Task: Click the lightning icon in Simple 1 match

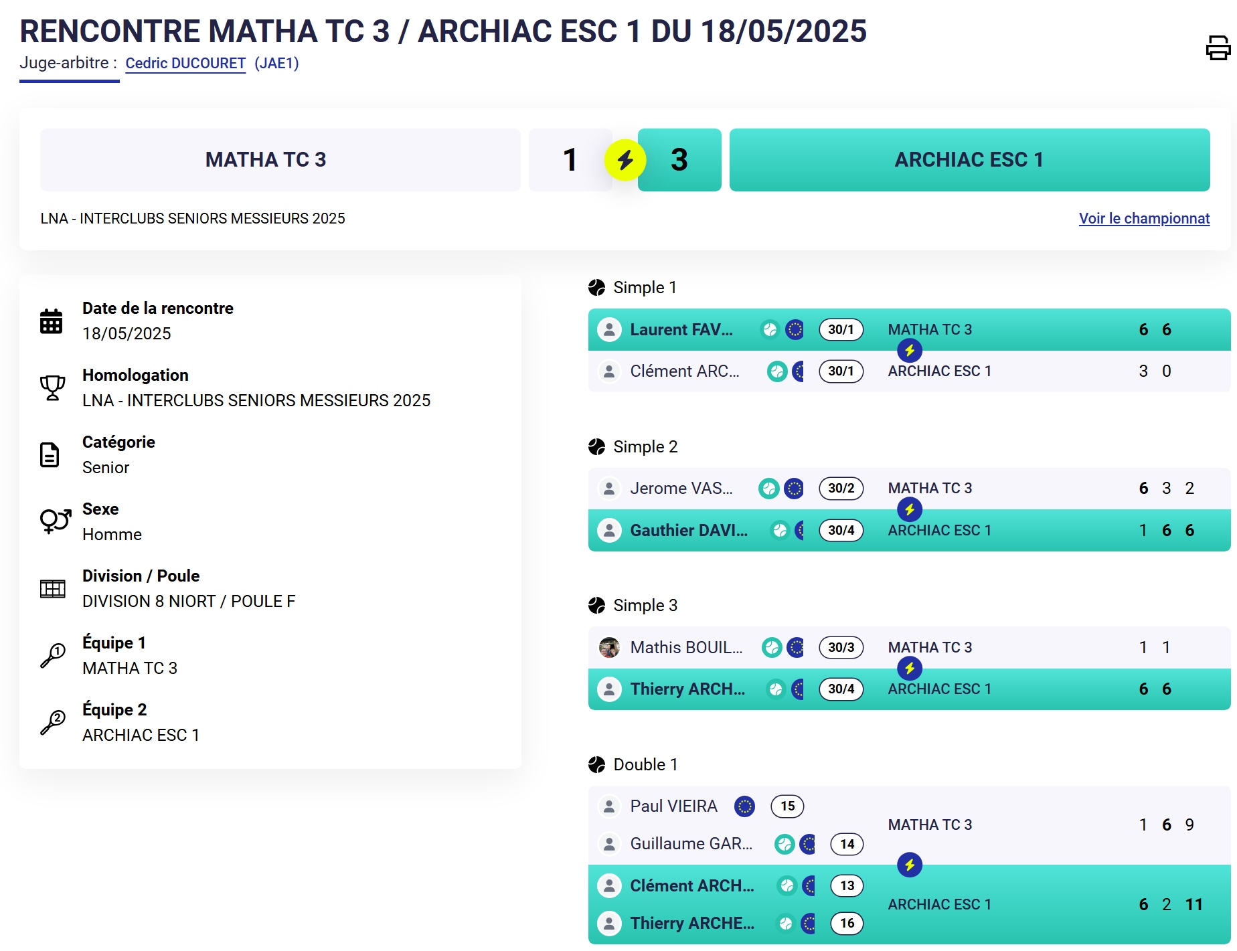Action: click(909, 350)
